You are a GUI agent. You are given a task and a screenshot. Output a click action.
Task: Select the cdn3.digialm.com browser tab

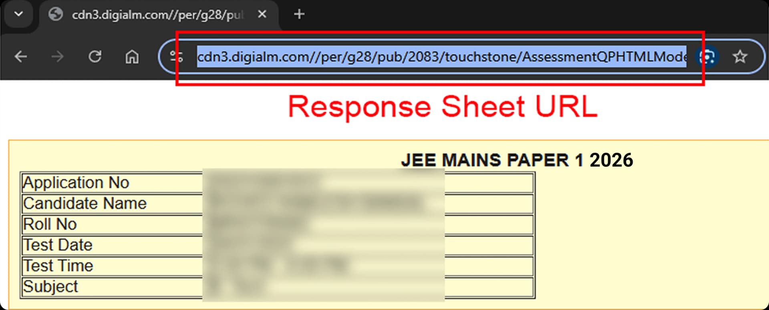(x=159, y=15)
